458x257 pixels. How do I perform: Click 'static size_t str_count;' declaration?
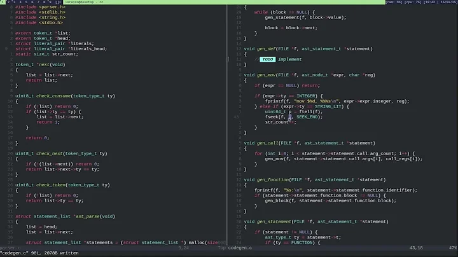pos(46,54)
